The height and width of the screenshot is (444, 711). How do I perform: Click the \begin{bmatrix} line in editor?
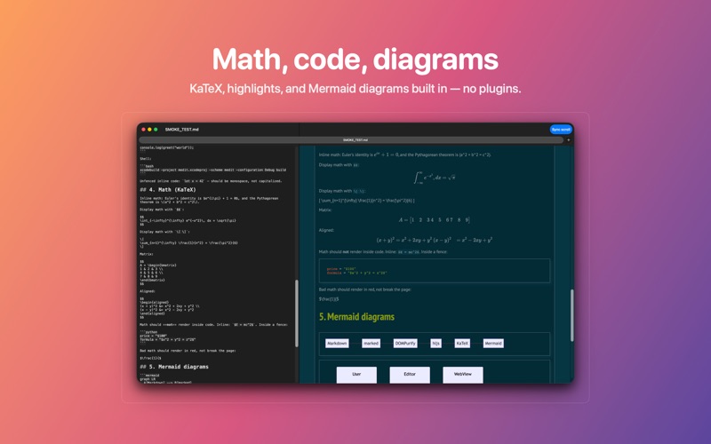click(x=158, y=265)
